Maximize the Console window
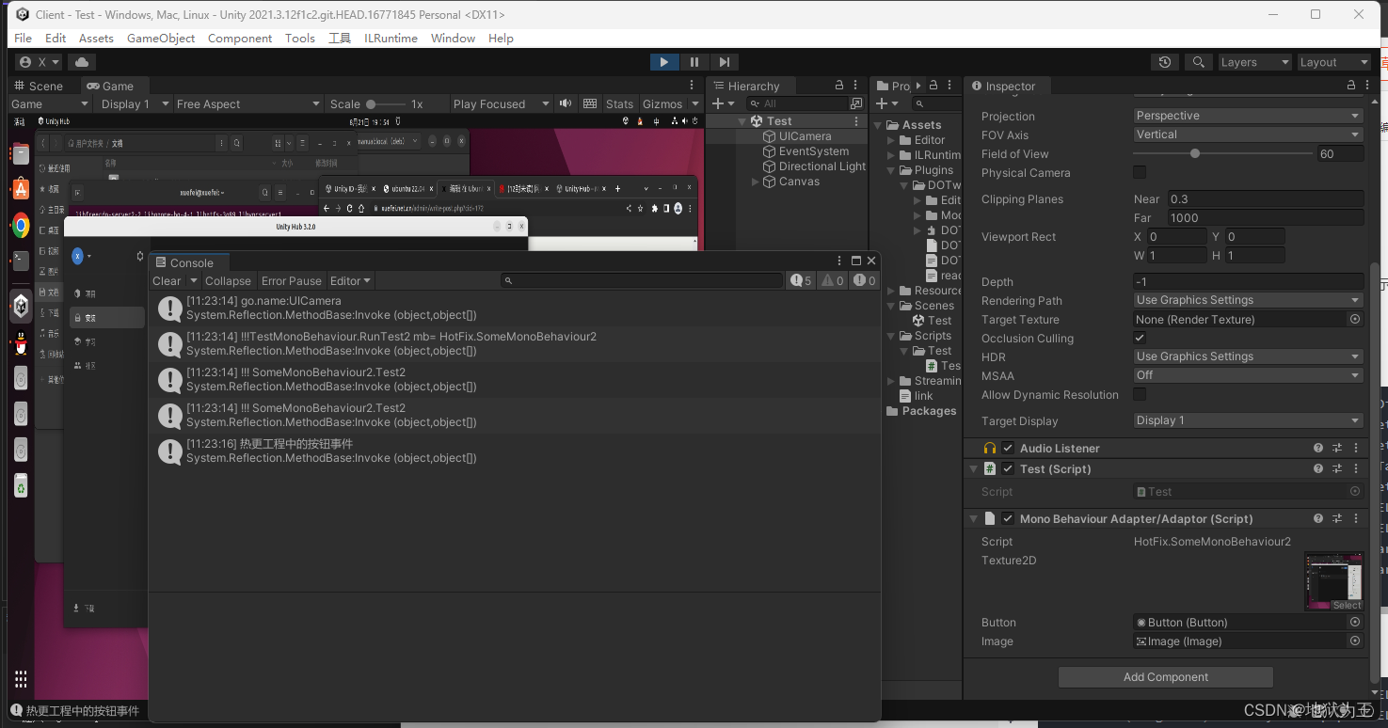This screenshot has height=728, width=1388. point(856,261)
